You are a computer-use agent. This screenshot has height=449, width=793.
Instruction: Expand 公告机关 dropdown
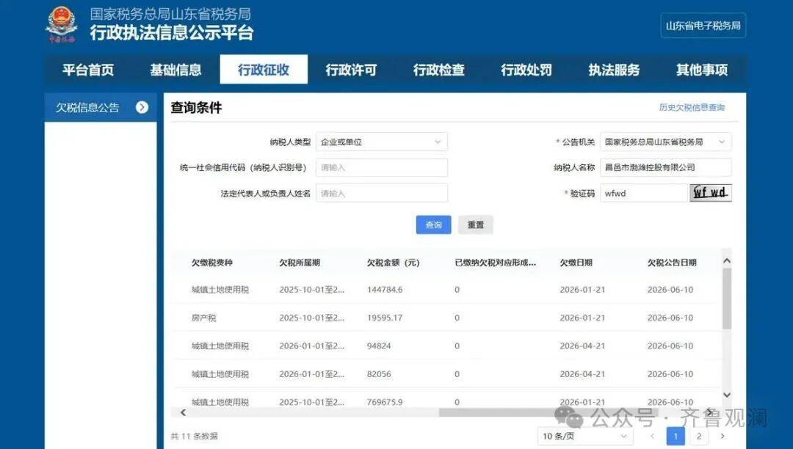coord(665,142)
